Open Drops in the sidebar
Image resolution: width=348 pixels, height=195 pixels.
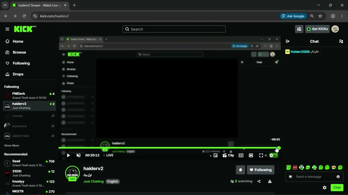pos(29,74)
